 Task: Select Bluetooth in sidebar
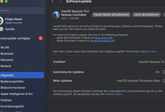coord(7,54)
